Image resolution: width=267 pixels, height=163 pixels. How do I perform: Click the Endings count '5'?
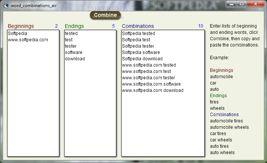[x=113, y=26]
